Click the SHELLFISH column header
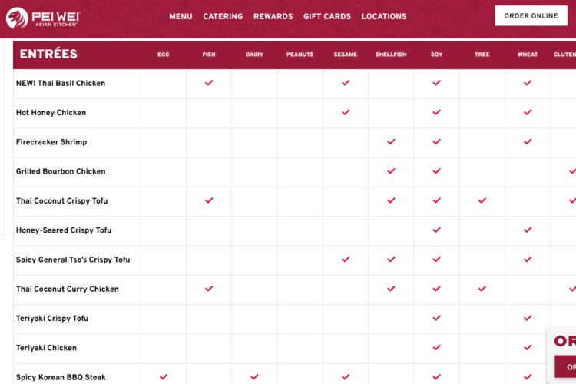Image resolution: width=576 pixels, height=384 pixels. pos(391,55)
